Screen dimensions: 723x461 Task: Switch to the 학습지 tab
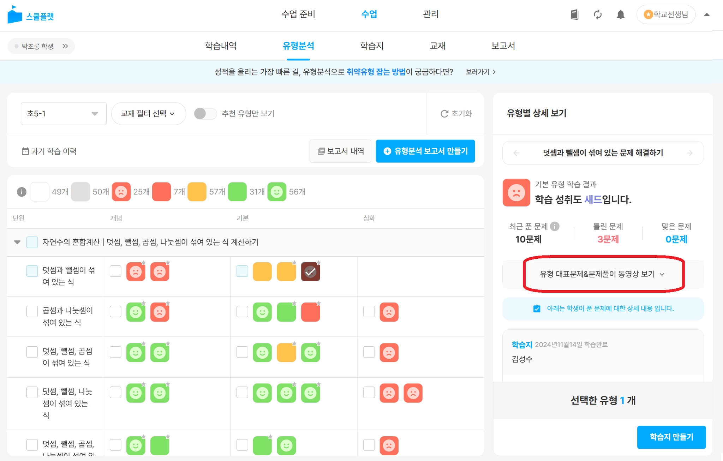pos(371,46)
